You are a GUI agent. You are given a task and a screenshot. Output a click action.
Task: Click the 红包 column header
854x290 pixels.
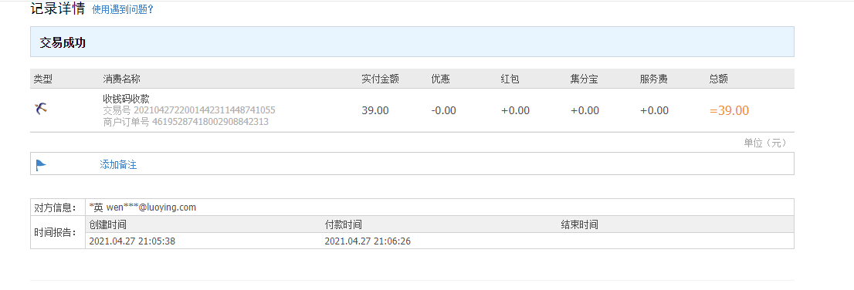click(510, 79)
